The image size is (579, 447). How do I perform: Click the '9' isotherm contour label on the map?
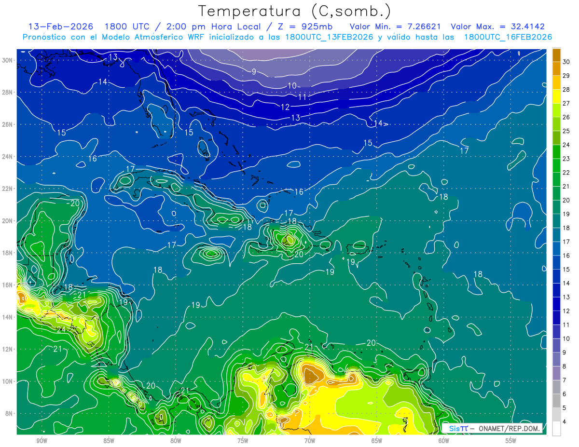point(254,72)
